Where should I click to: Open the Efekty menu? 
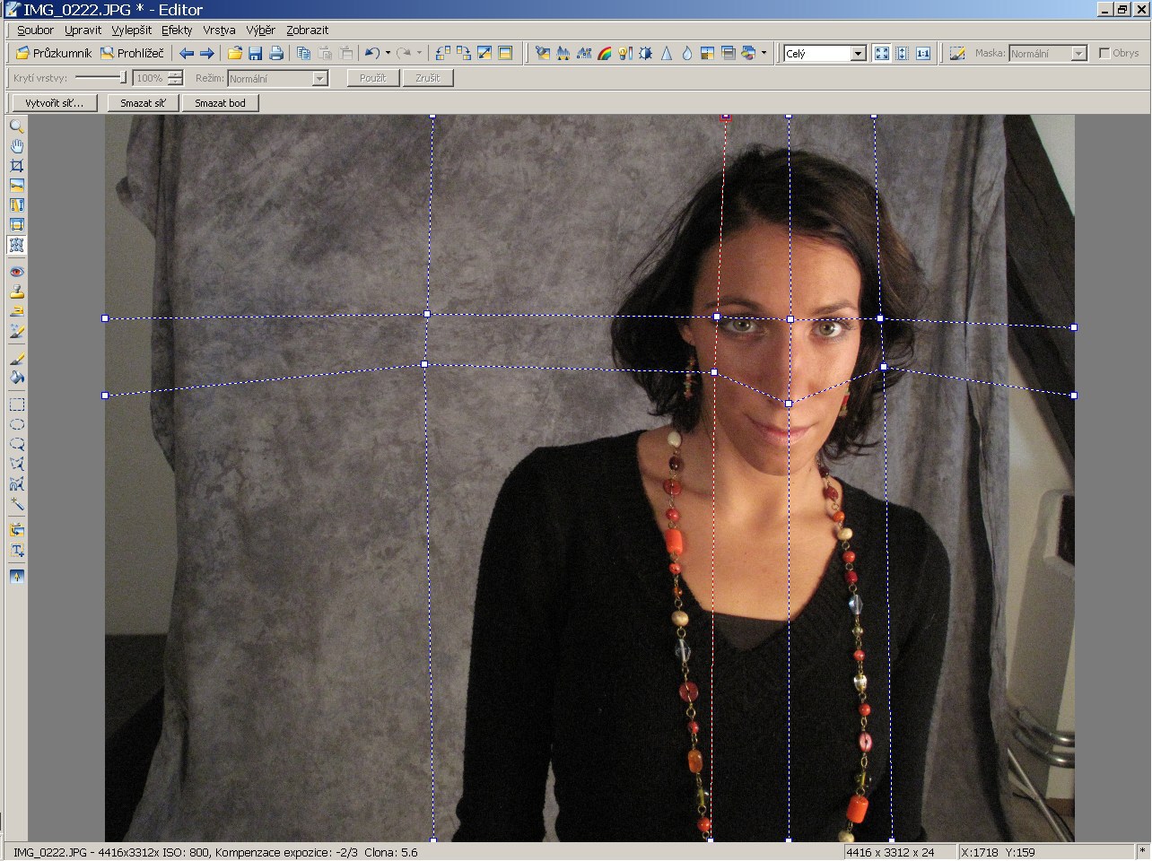[177, 30]
